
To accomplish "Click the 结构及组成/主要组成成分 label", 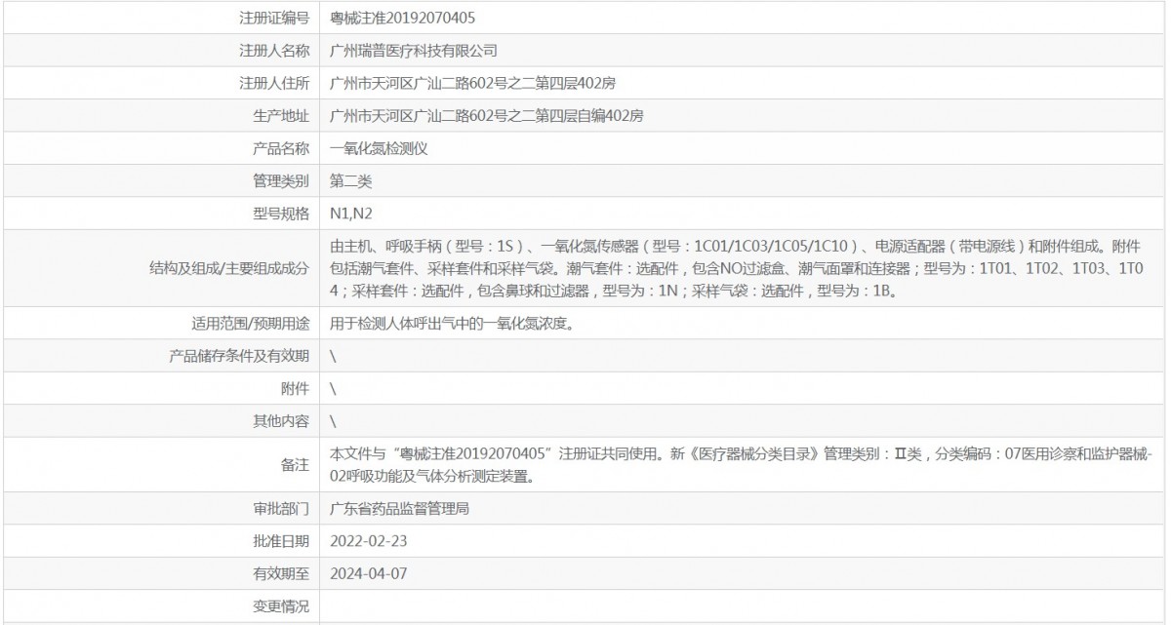I will [229, 268].
